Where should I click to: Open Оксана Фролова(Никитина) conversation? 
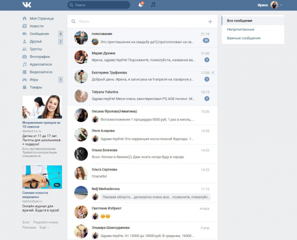pos(142,115)
